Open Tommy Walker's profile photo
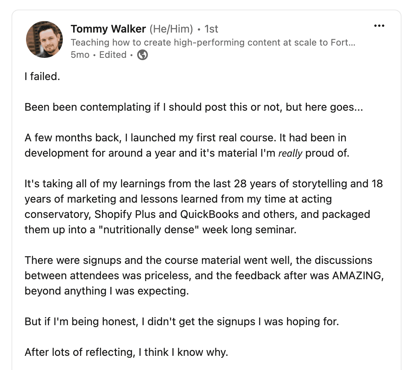 click(x=44, y=39)
